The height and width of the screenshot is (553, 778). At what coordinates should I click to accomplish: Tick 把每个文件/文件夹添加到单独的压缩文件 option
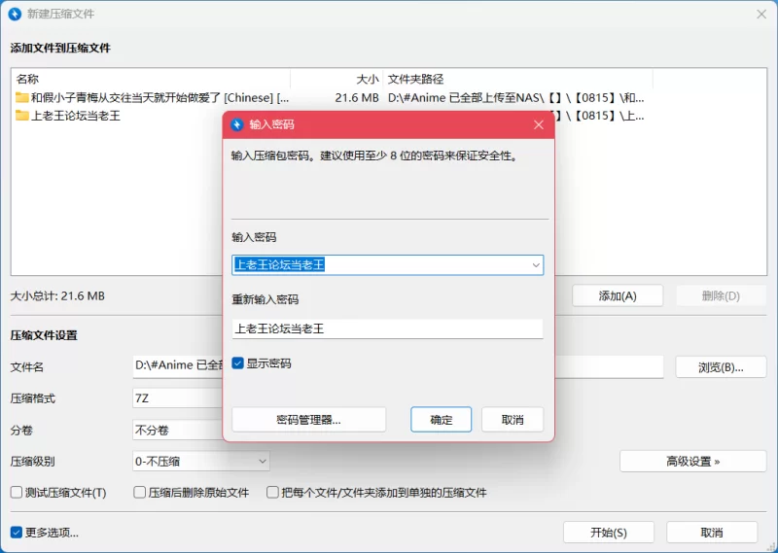point(272,493)
